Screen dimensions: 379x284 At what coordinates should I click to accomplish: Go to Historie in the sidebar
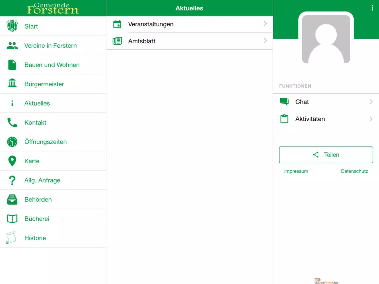pos(35,238)
